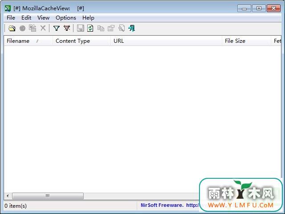Close the MozillaCacheView window
285x214 pixels.
(x=273, y=8)
